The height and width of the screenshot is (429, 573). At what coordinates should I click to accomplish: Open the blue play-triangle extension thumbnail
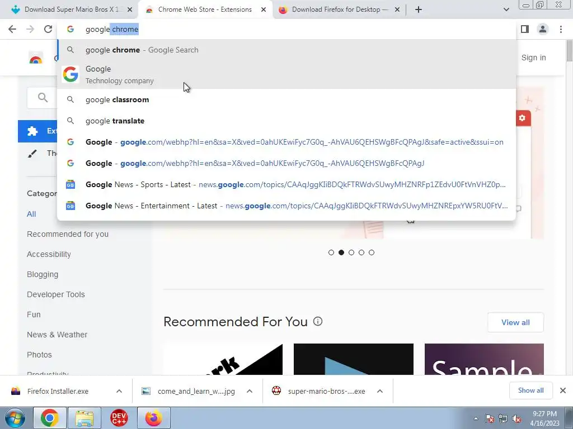(x=354, y=359)
